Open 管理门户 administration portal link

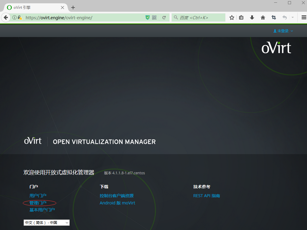click(x=38, y=203)
